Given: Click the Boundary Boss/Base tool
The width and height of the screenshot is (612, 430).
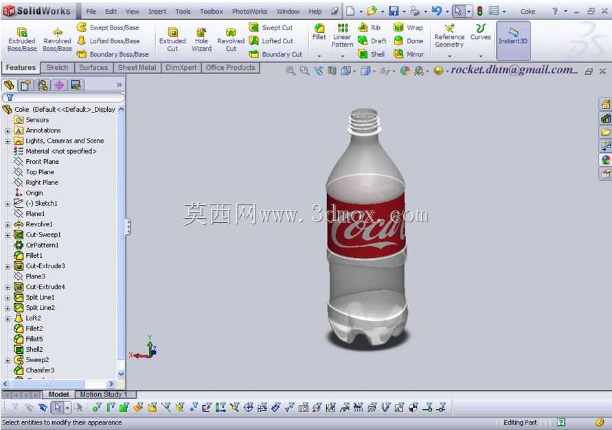Looking at the screenshot, I should tap(113, 54).
